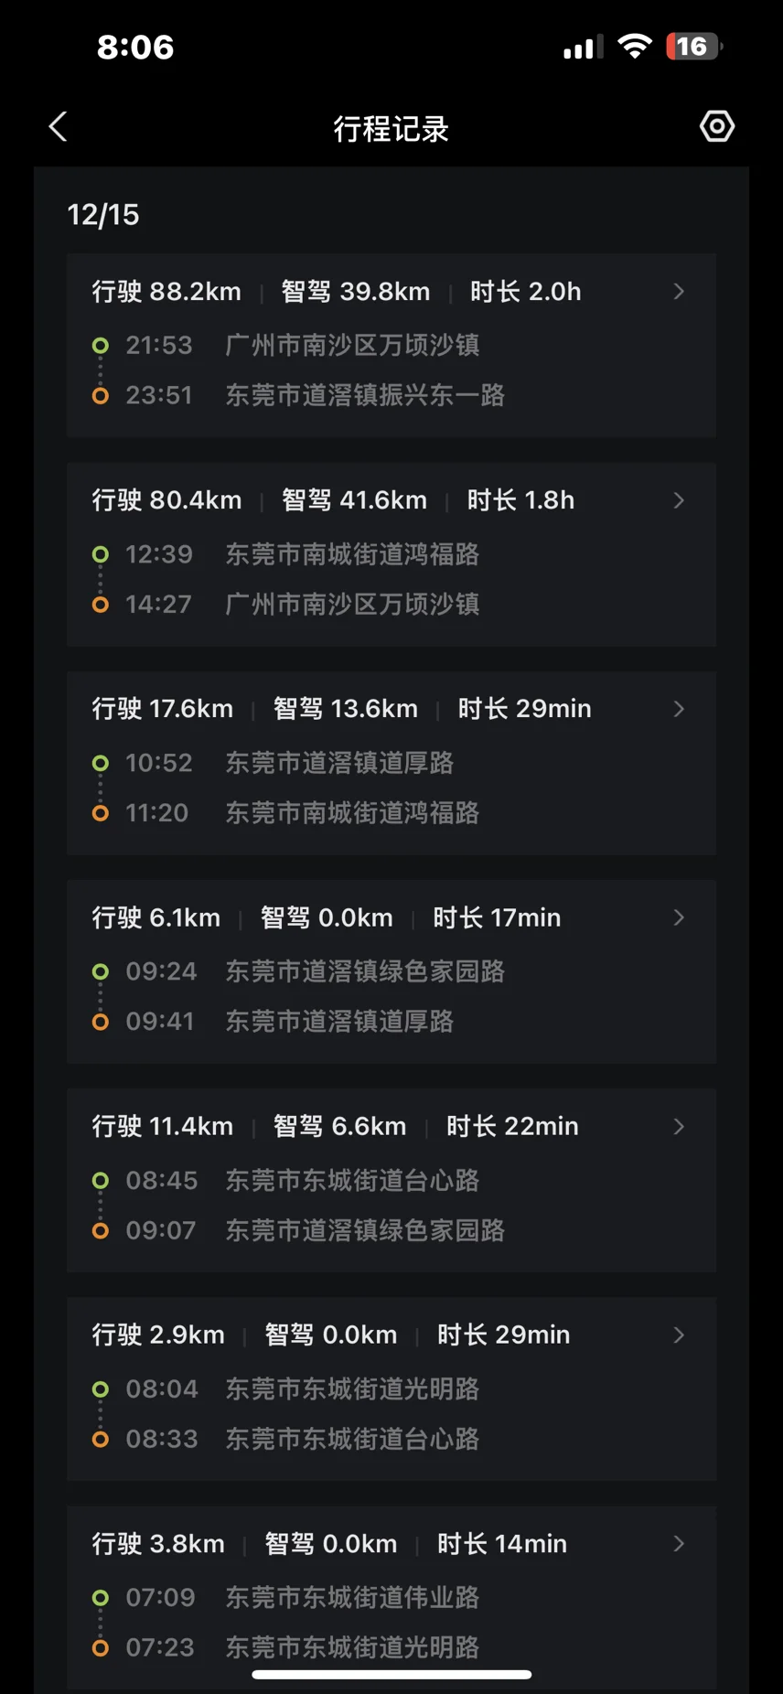
Task: Tap the 12/15 date header
Action: tap(103, 215)
